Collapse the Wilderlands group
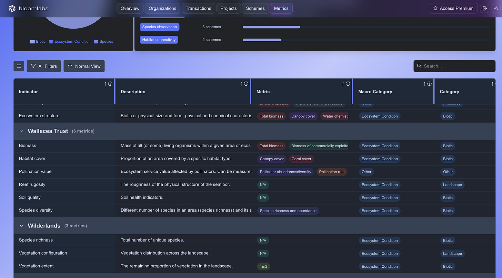 tap(21, 226)
